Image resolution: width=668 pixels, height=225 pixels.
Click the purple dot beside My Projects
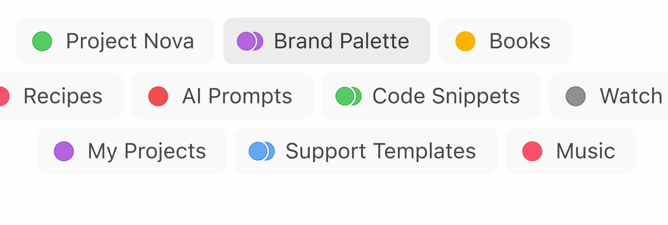click(x=64, y=151)
